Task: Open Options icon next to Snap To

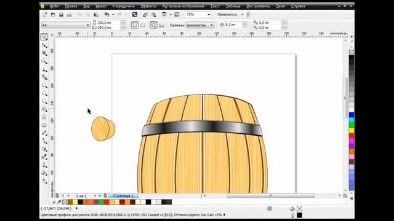Action: [x=249, y=15]
